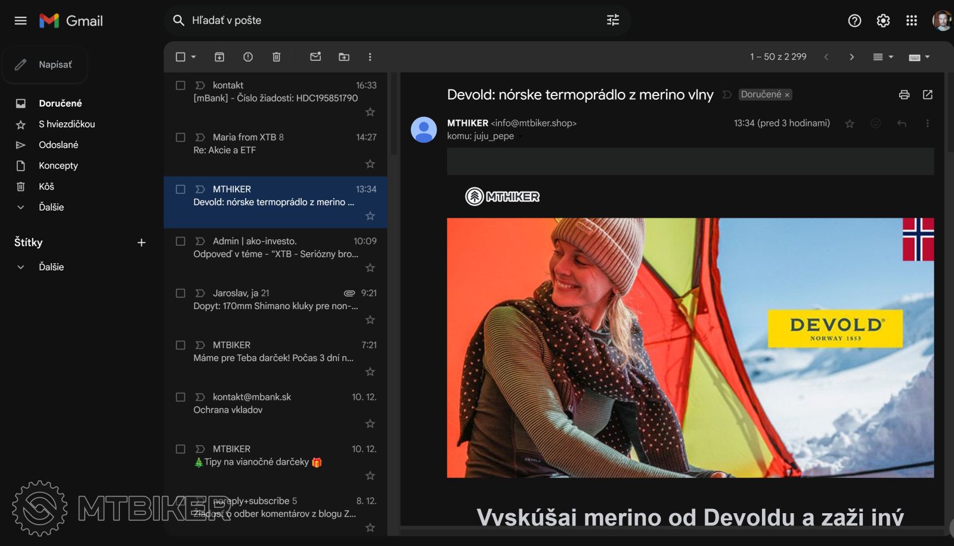This screenshot has height=546, width=954.
Task: Click the Archive icon in the toolbar
Action: [x=219, y=57]
